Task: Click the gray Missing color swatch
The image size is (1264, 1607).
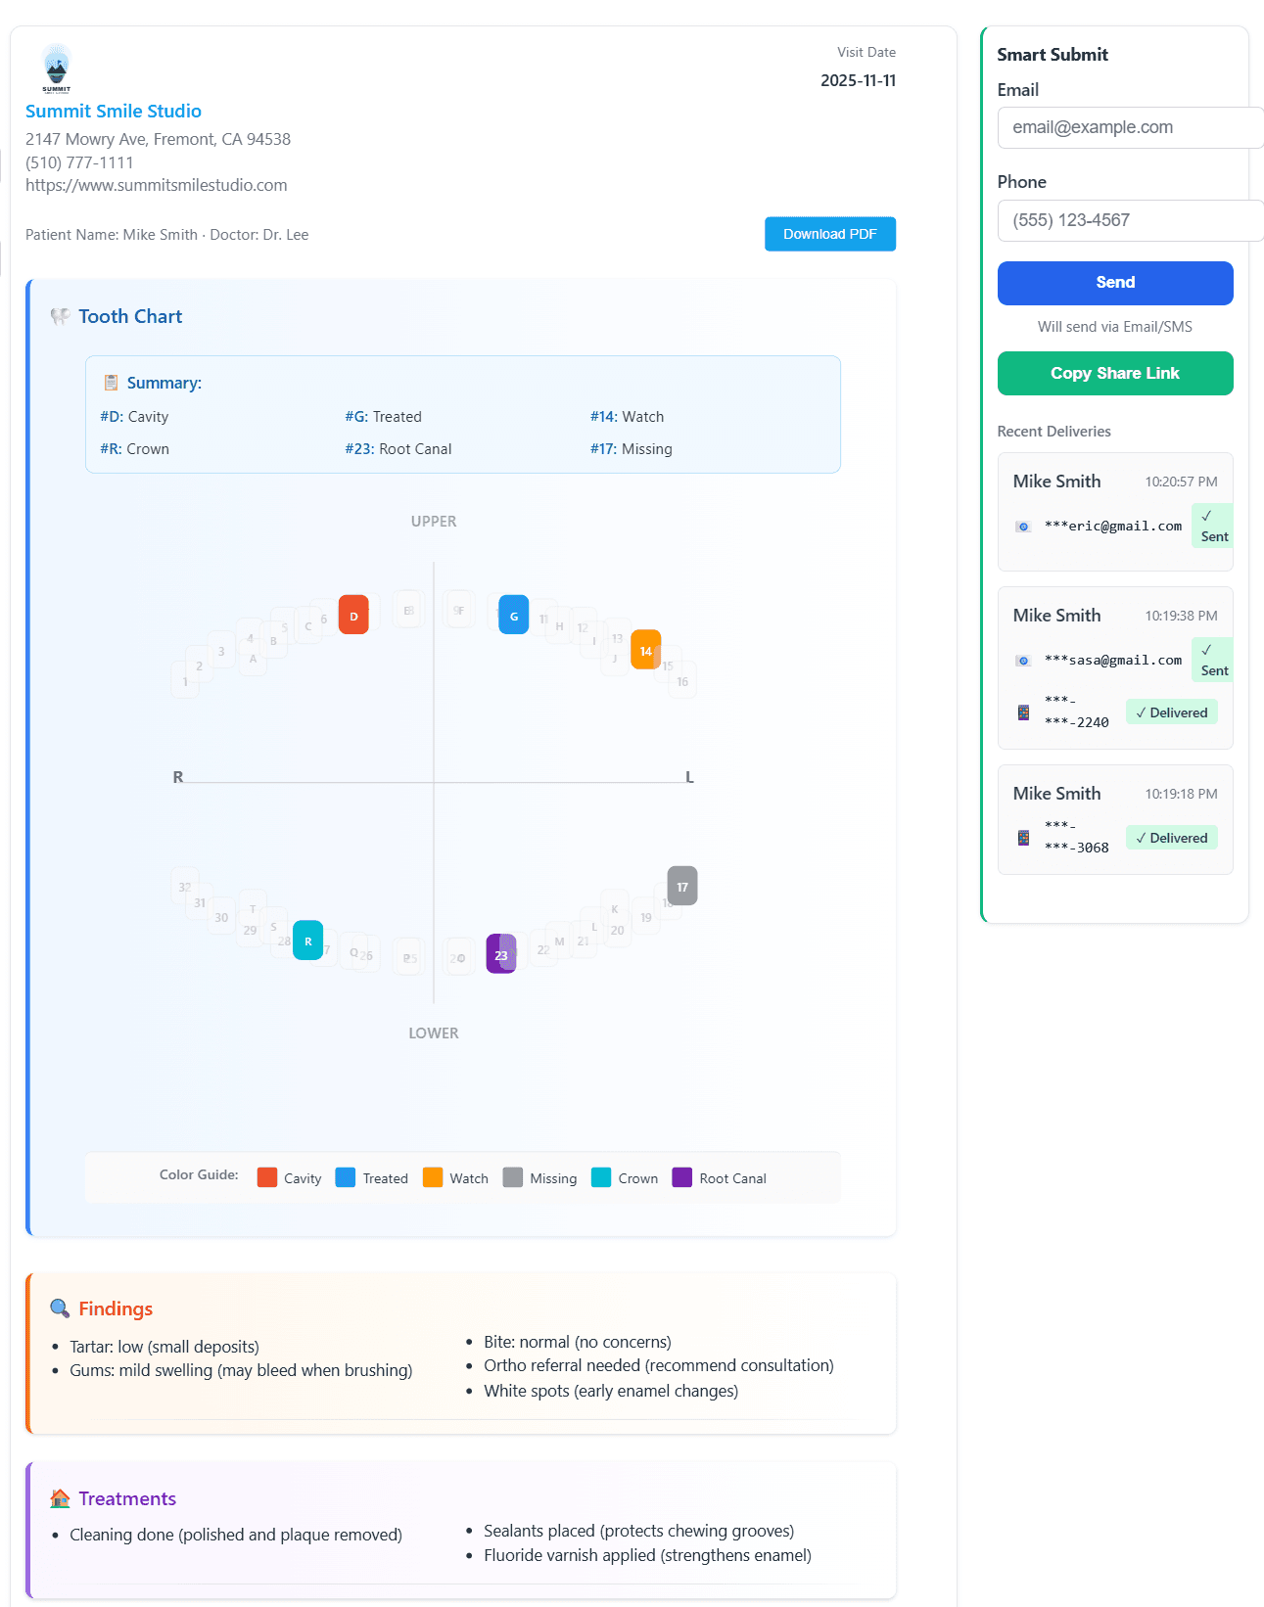Action: (513, 1177)
